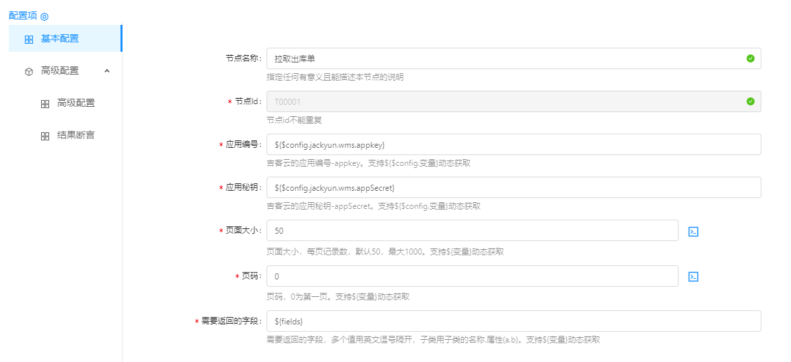Click the grid icon of 高级配置 sub-item
This screenshot has height=362, width=791.
click(x=45, y=104)
